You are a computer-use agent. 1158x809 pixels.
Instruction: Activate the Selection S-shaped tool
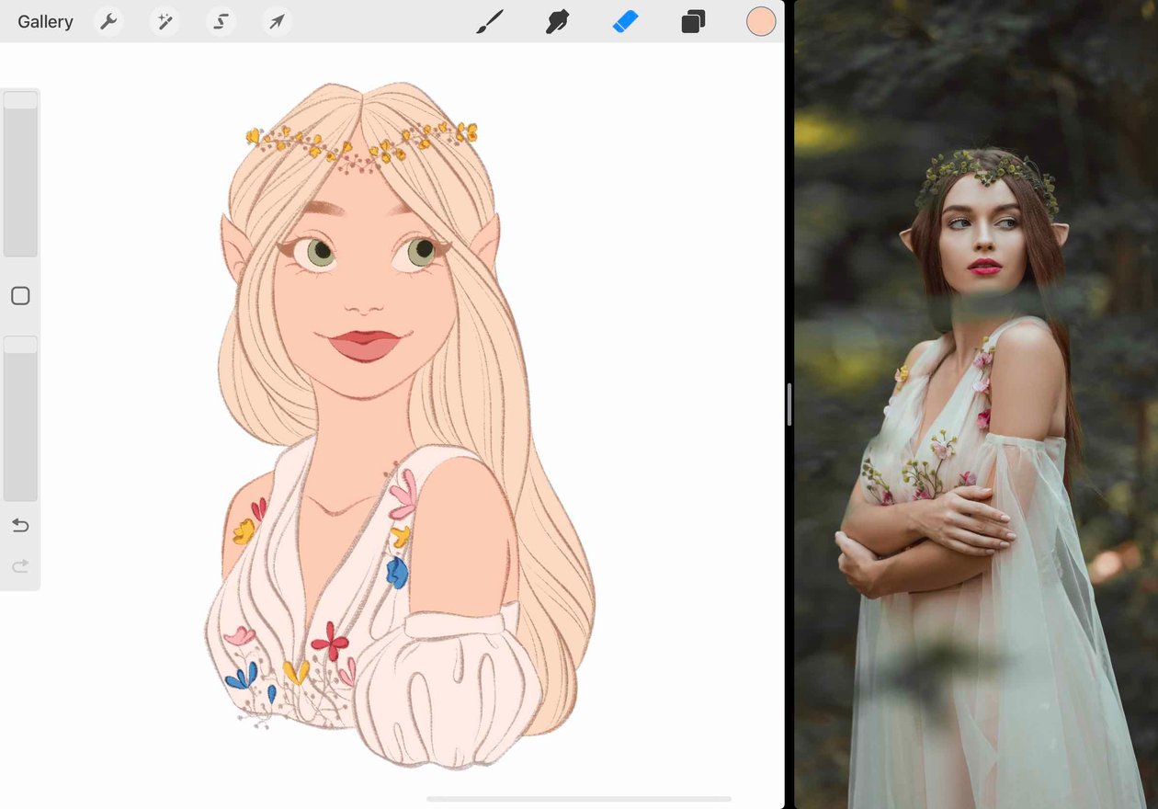pos(221,21)
